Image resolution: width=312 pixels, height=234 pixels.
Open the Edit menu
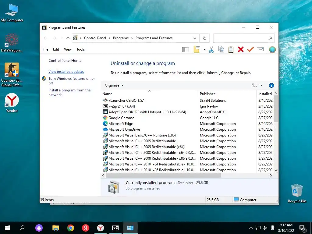click(56, 49)
